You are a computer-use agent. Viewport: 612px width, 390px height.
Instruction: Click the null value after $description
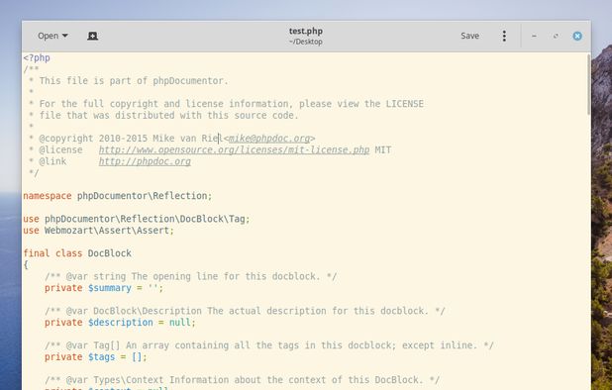coord(180,323)
